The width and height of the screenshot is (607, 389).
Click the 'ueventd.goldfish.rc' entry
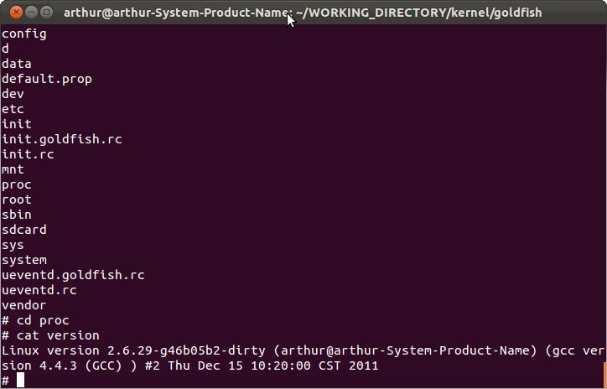(73, 275)
